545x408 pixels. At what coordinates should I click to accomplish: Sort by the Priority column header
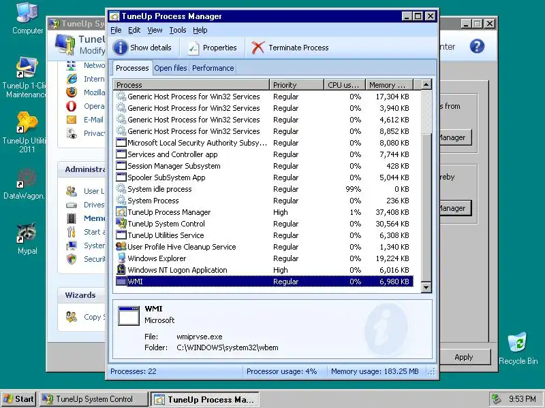[296, 84]
